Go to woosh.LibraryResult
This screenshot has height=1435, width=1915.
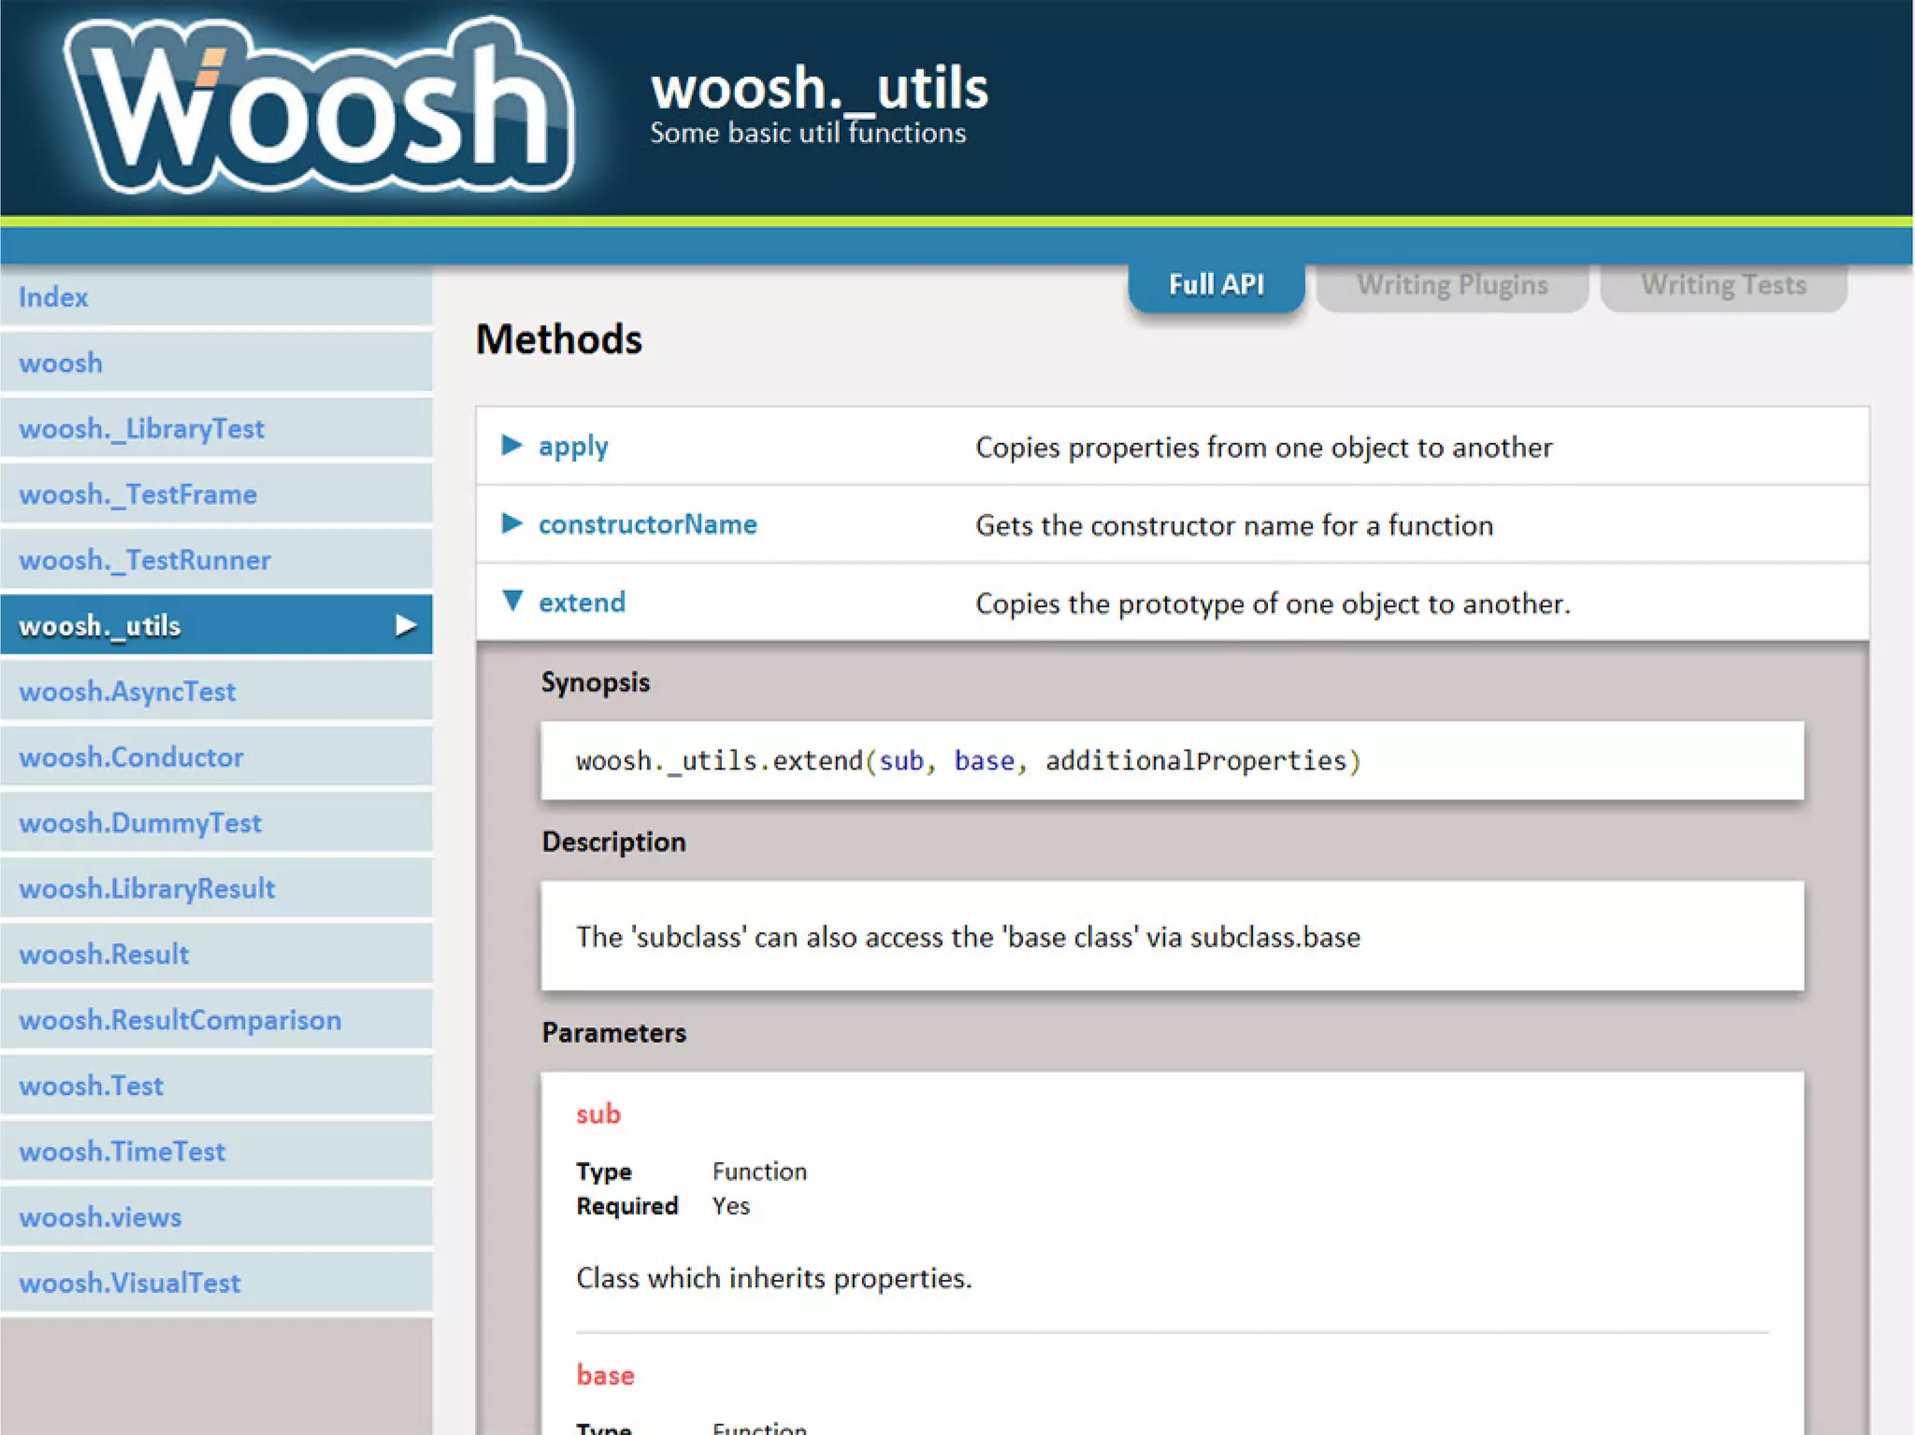click(216, 888)
